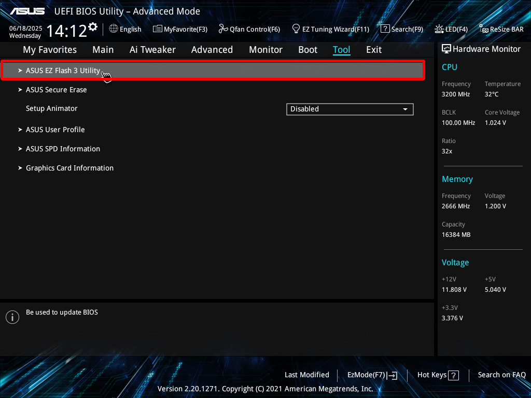Open the Ai Tweaker tab
This screenshot has height=398, width=531.
(x=152, y=50)
